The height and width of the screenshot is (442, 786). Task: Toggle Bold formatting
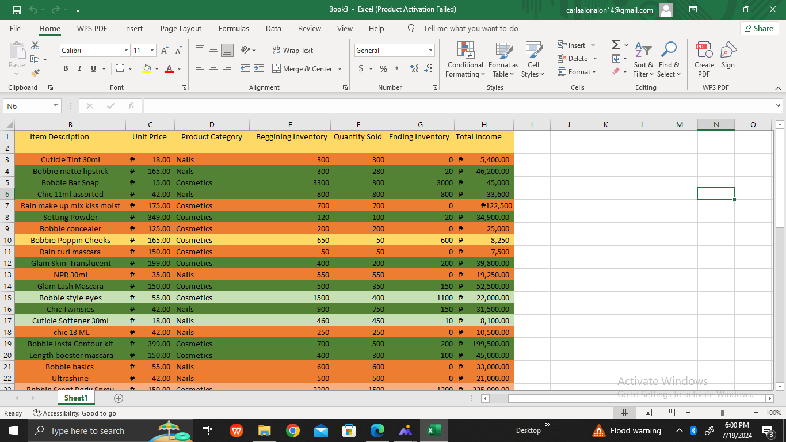[x=65, y=68]
